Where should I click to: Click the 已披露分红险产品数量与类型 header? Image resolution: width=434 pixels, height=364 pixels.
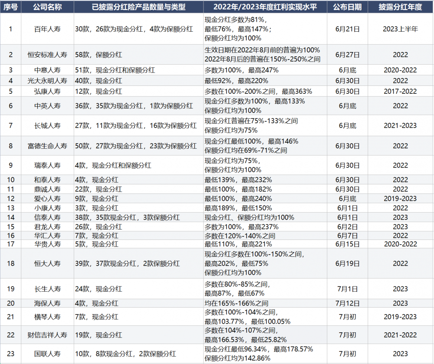(138, 7)
